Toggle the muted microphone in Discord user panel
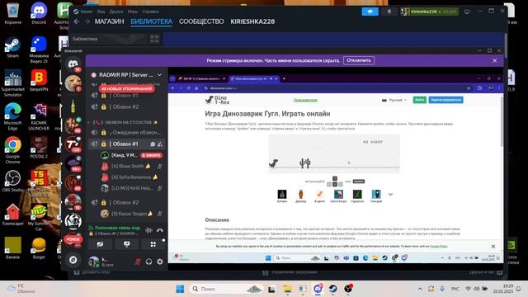Image resolution: width=528 pixels, height=297 pixels. coord(138,262)
